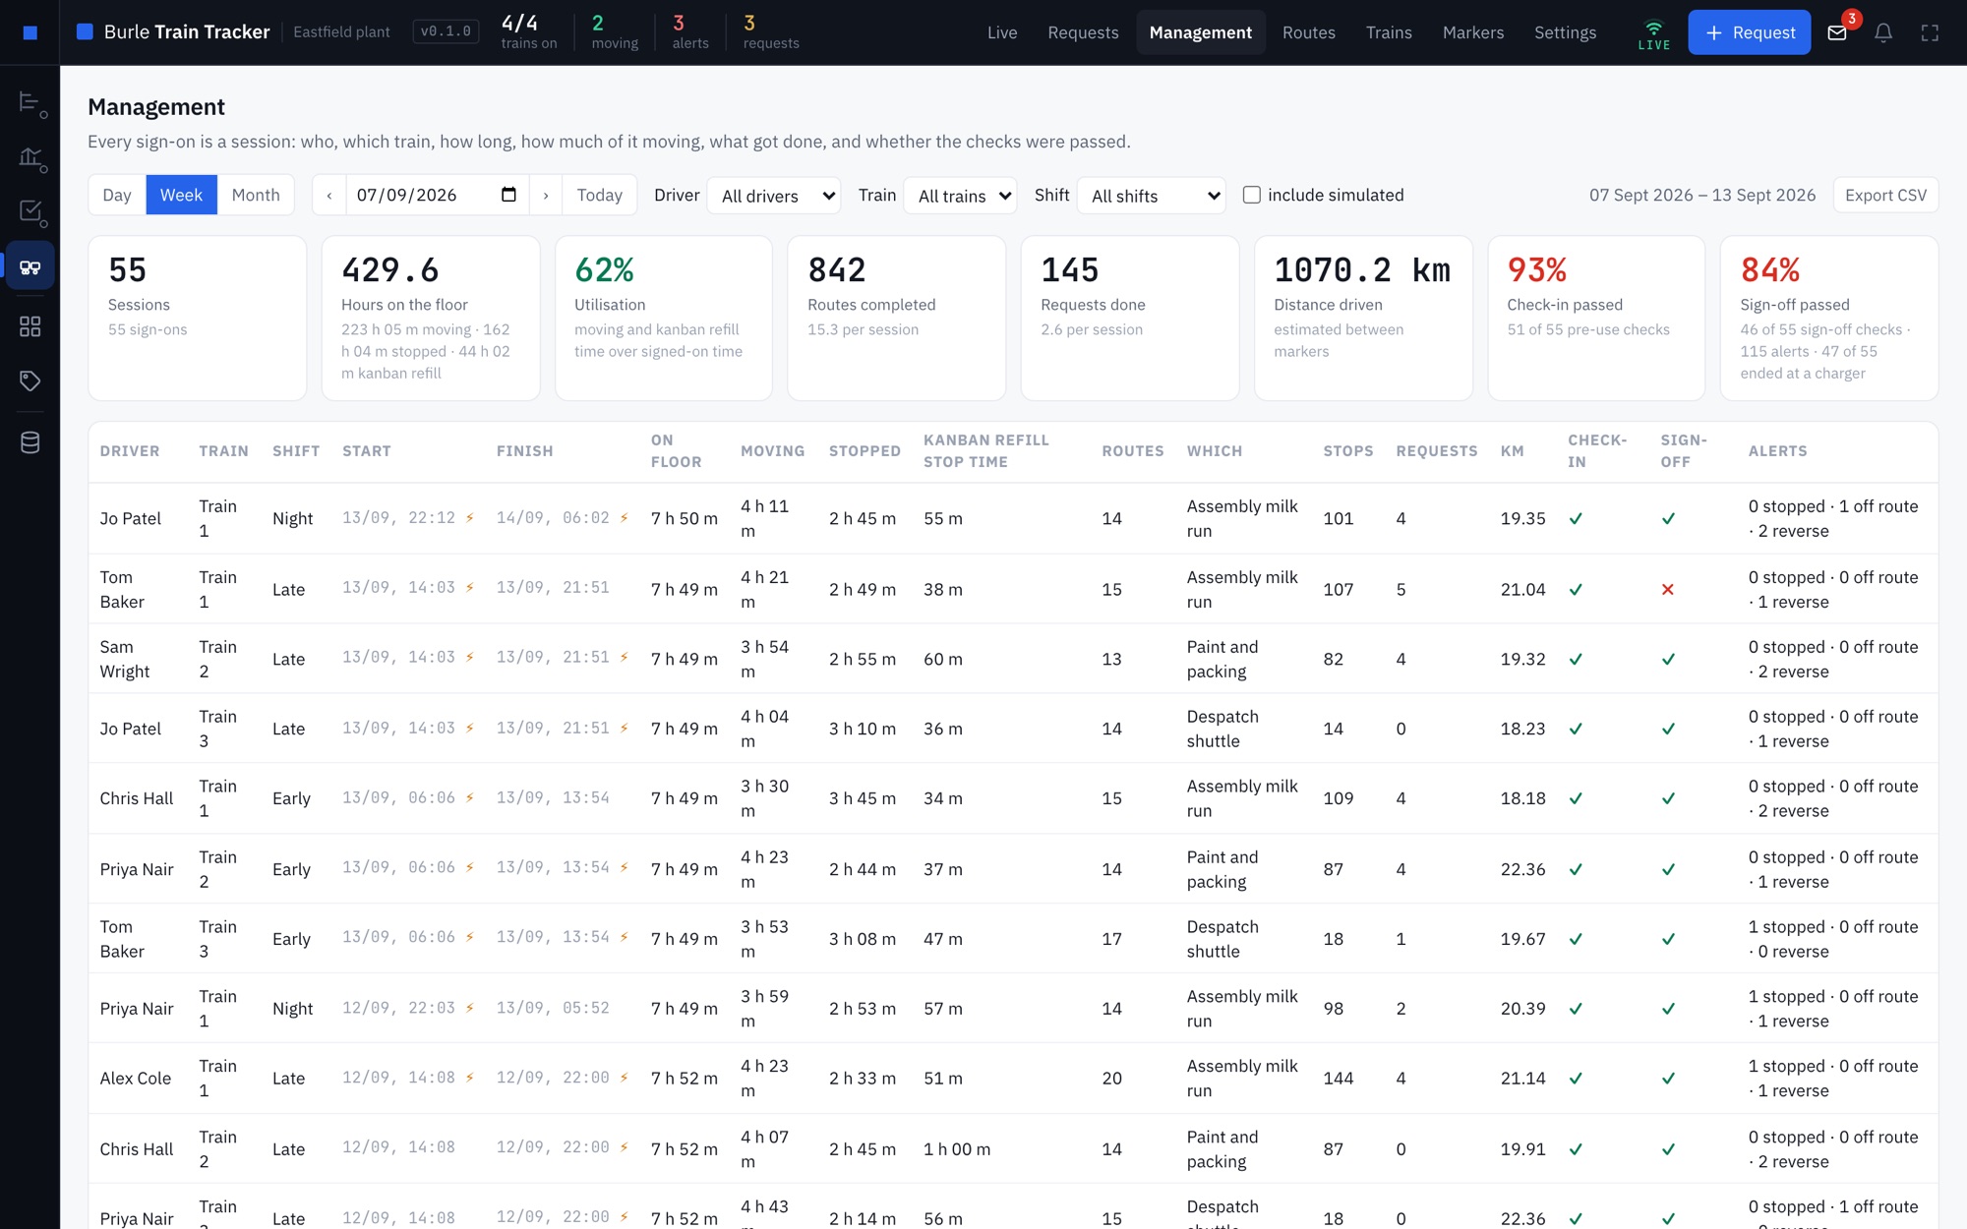Open the mail inbox icon with badge
The image size is (1967, 1229).
(1837, 32)
